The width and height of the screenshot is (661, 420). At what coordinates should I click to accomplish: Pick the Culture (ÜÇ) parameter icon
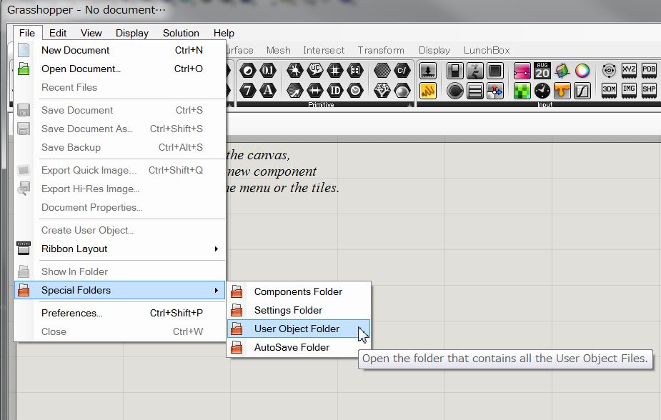[x=315, y=70]
